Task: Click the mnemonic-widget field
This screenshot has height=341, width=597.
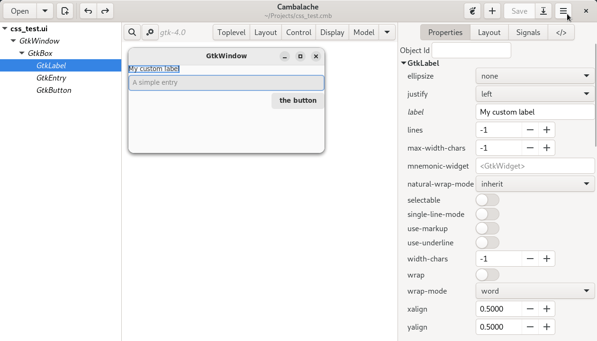Action: (x=535, y=166)
